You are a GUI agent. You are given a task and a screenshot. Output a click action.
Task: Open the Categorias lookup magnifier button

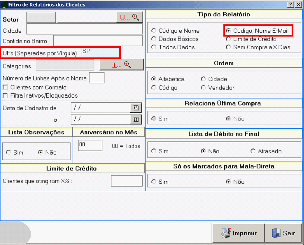(122, 65)
